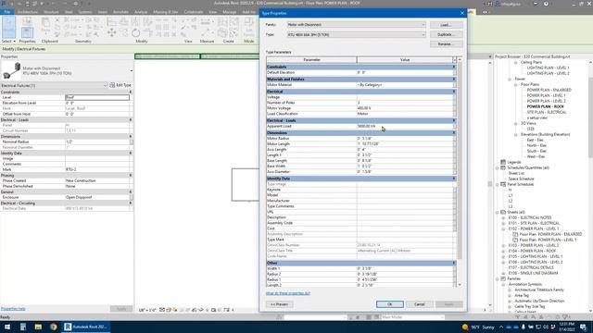Open Google Chrome from the taskbar
This screenshot has height=333, width=593.
(x=54, y=327)
